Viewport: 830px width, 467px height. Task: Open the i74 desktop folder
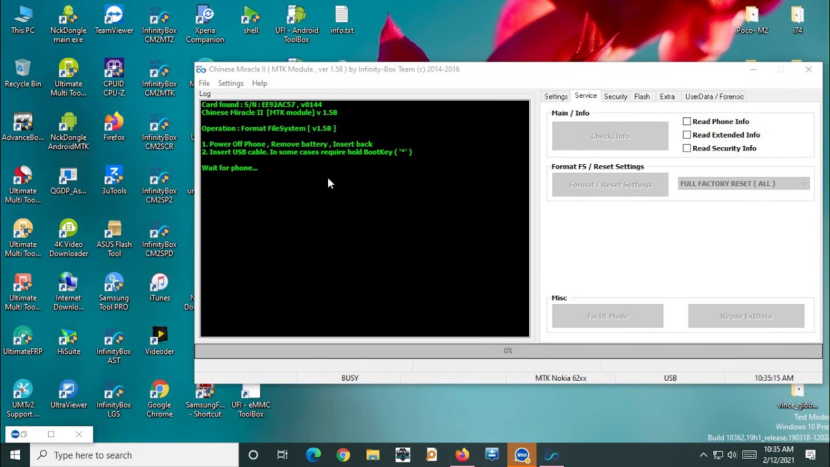[798, 20]
